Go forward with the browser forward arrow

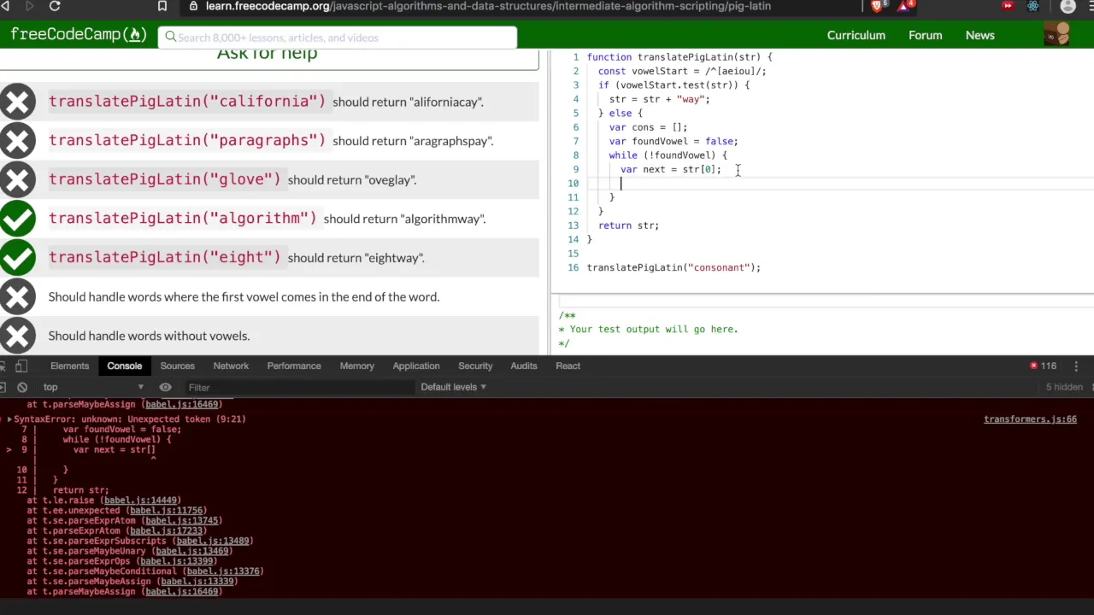click(x=29, y=6)
